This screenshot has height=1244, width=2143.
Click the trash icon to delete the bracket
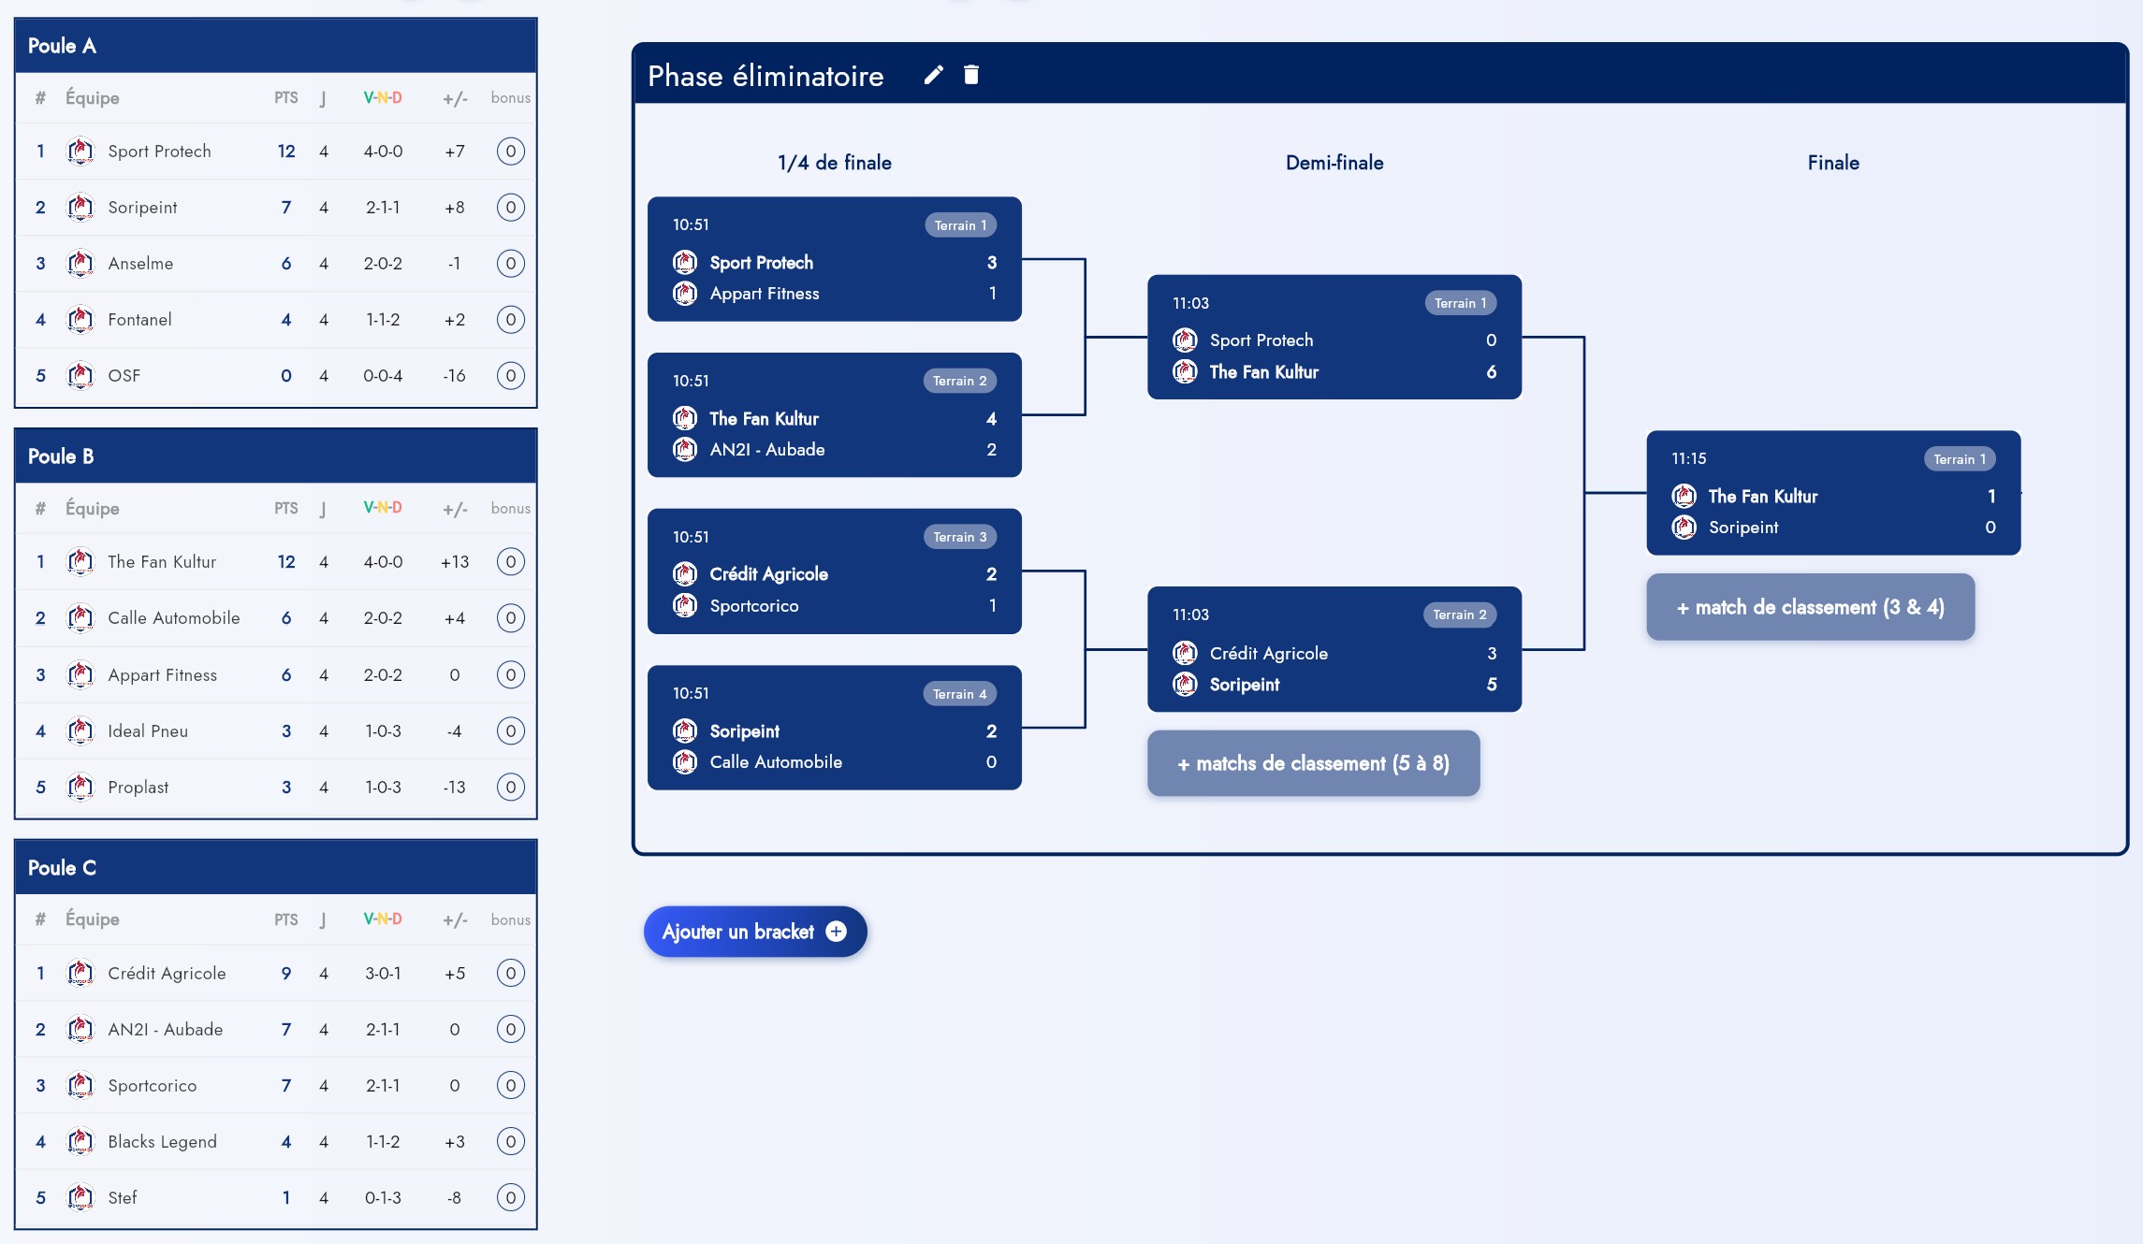pyautogui.click(x=971, y=75)
